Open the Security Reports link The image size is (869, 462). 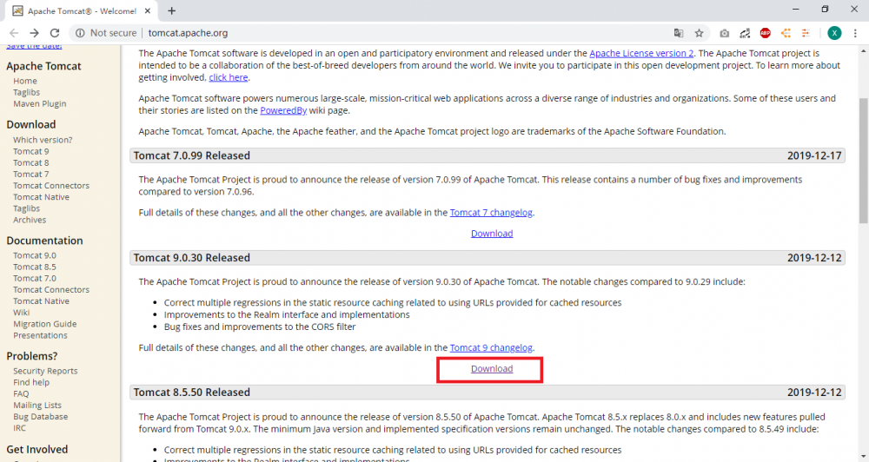[x=45, y=371]
